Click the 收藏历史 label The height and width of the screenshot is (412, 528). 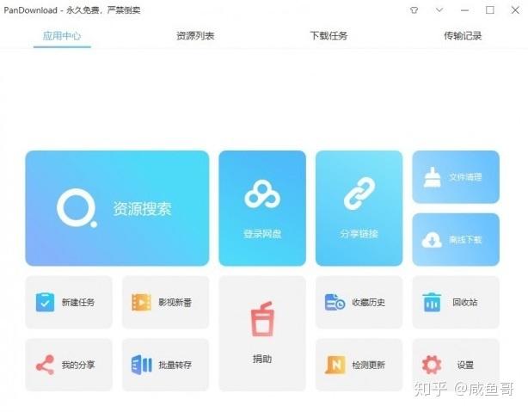pos(368,302)
